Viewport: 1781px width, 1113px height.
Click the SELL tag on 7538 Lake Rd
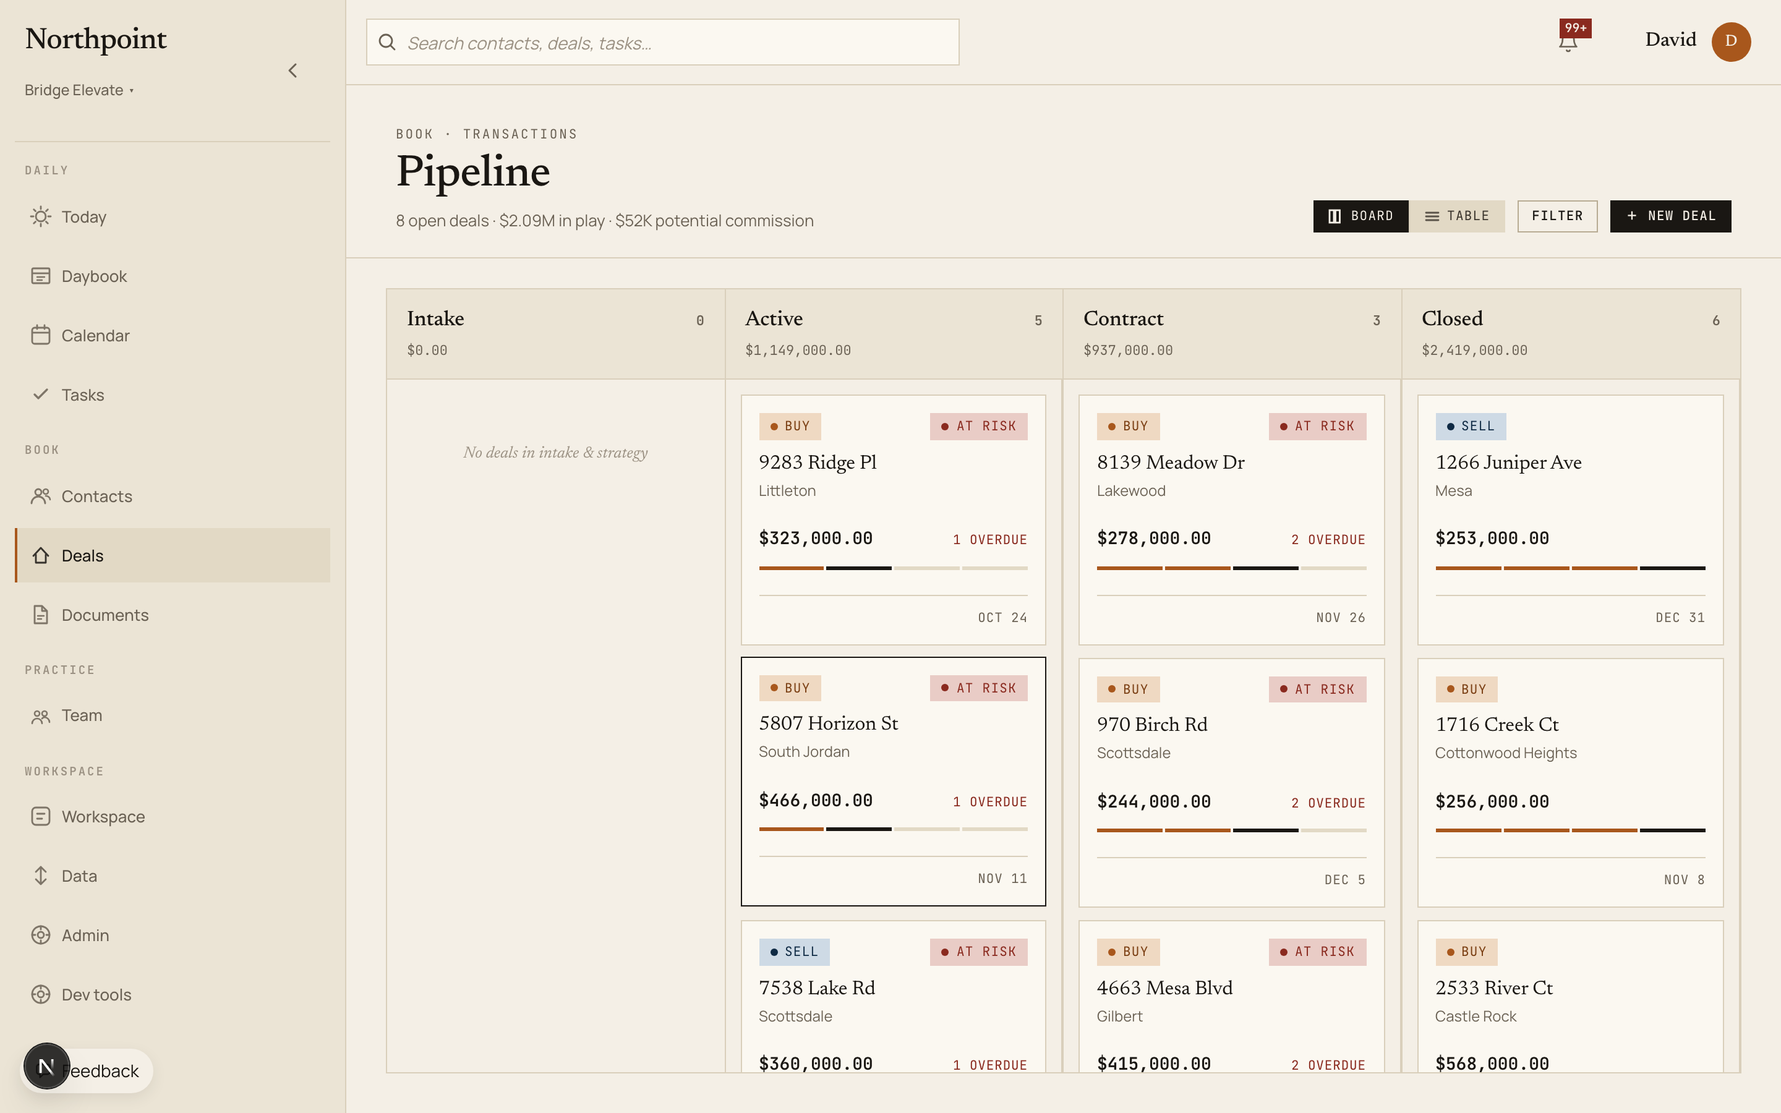pyautogui.click(x=794, y=952)
